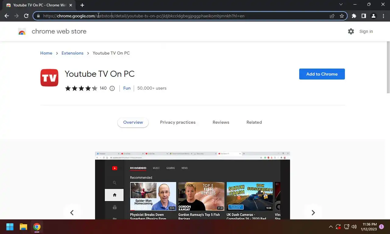The width and height of the screenshot is (390, 234).
Task: Click the 50,000+ users text
Action: [x=152, y=88]
